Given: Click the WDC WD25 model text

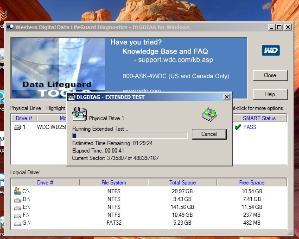Looking at the screenshot, I should [x=51, y=127].
